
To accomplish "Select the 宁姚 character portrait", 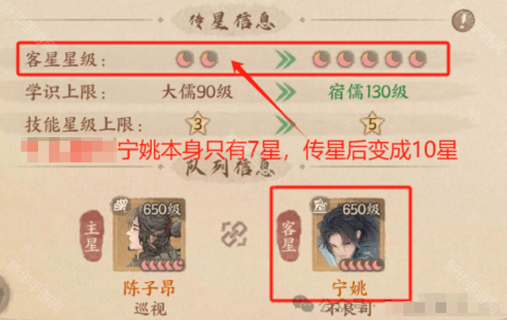I will click(349, 234).
